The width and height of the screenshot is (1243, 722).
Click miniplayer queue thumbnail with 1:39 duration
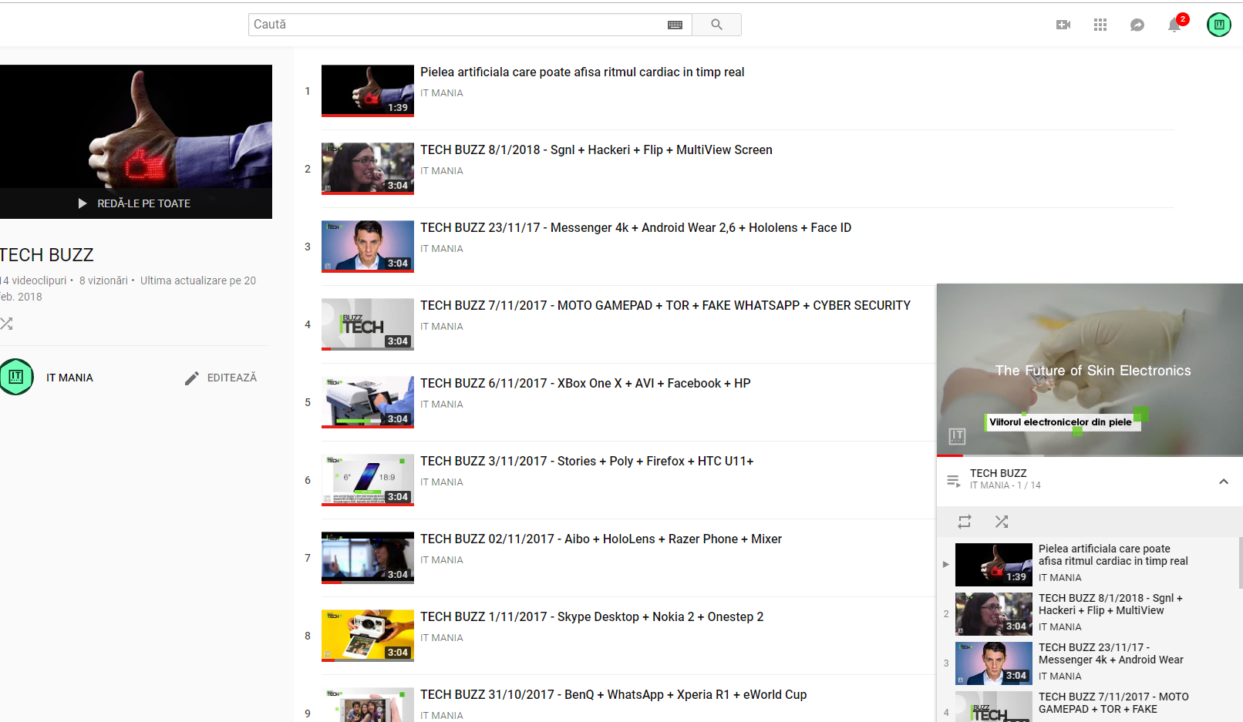click(x=994, y=565)
